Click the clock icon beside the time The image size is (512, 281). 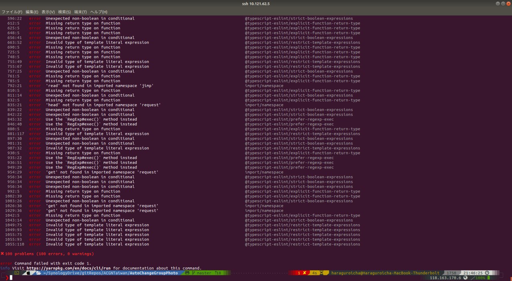[x=487, y=273]
